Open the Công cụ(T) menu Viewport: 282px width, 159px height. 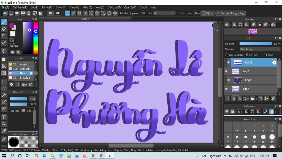click(114, 7)
